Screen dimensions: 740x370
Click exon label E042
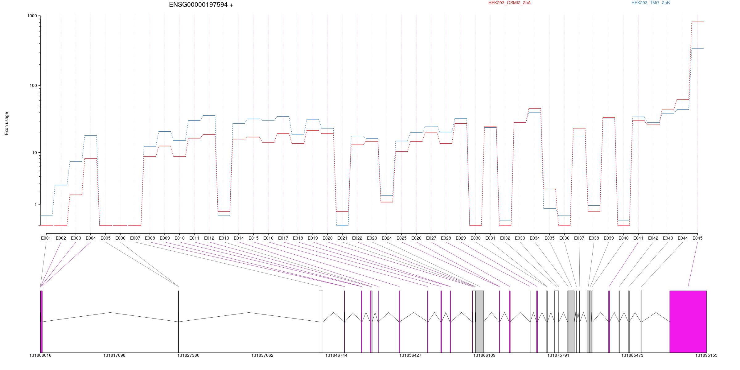click(653, 238)
